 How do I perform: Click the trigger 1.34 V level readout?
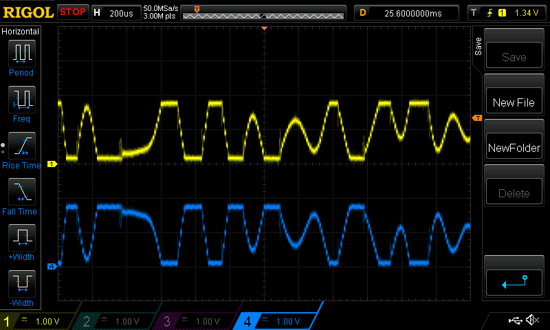pos(526,13)
